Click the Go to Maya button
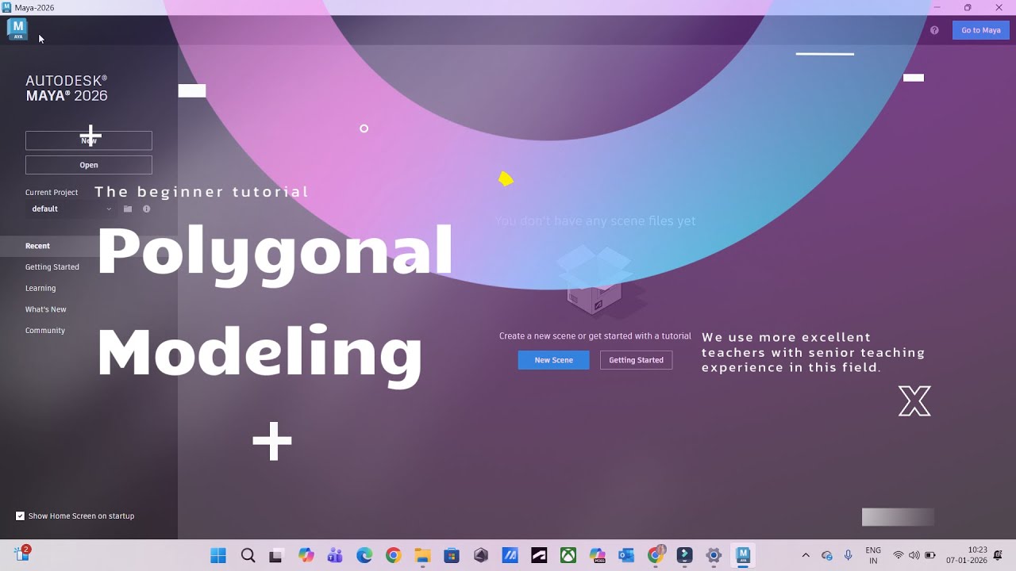Screen dimensions: 1016x571 (981, 30)
